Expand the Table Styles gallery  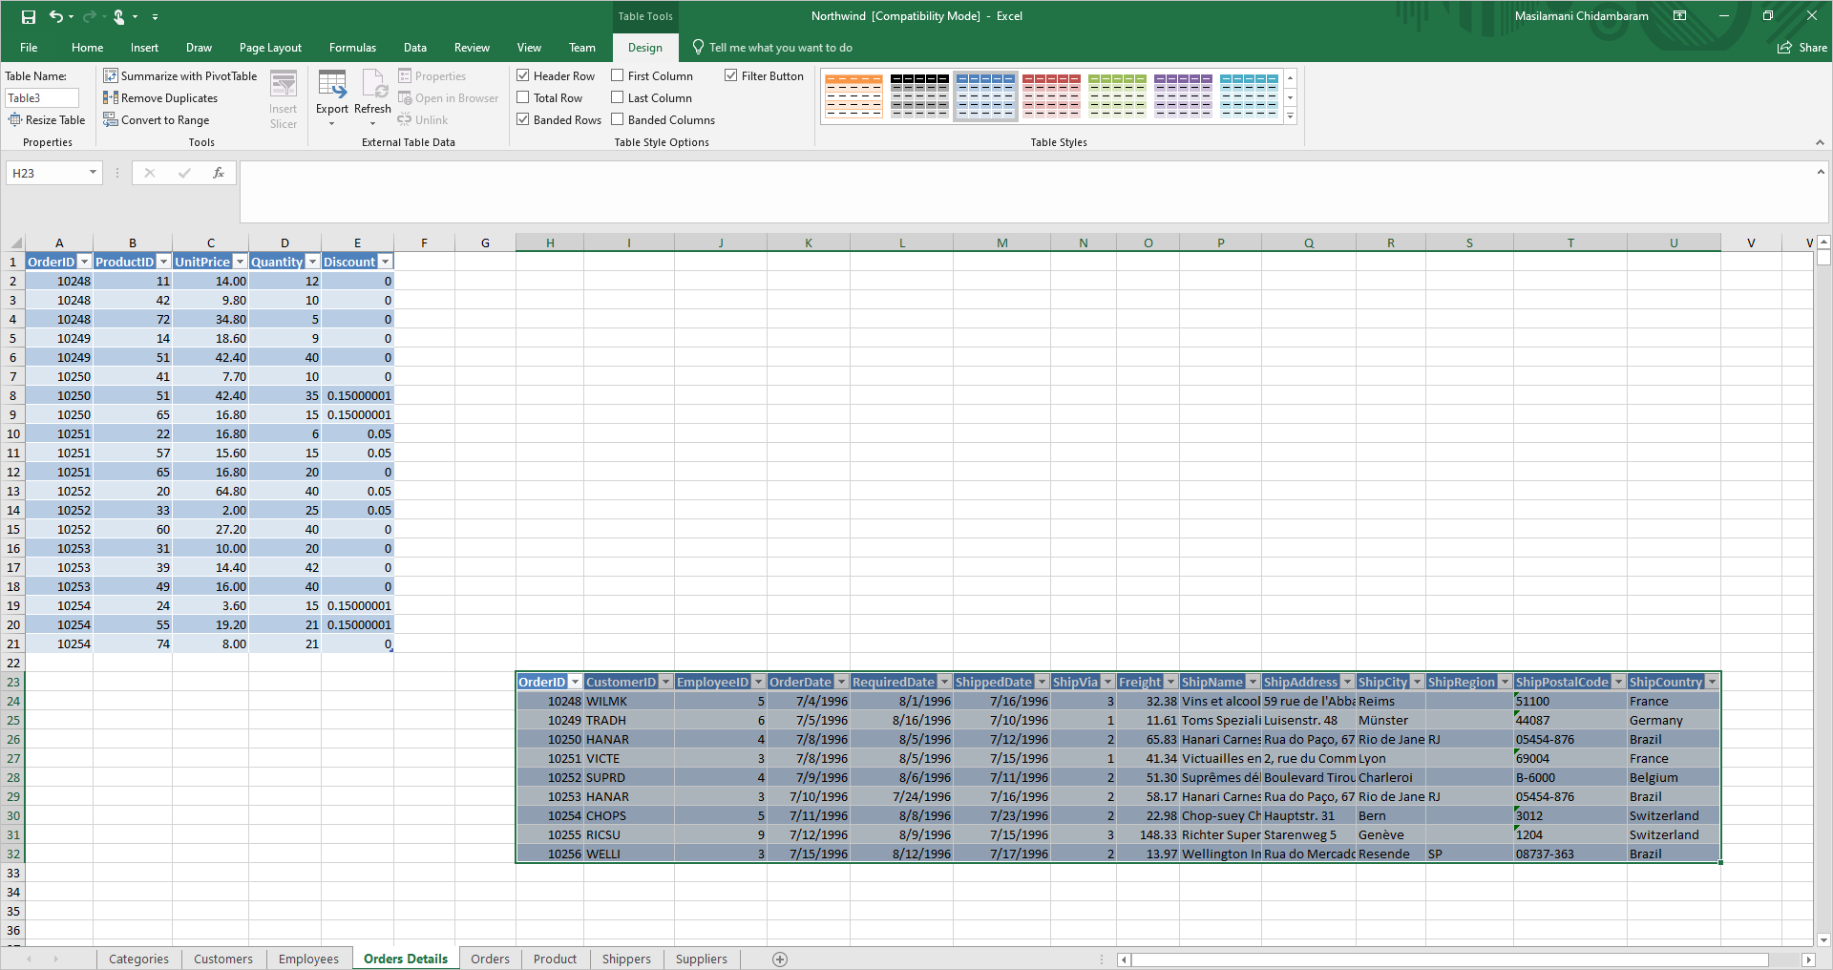tap(1291, 116)
